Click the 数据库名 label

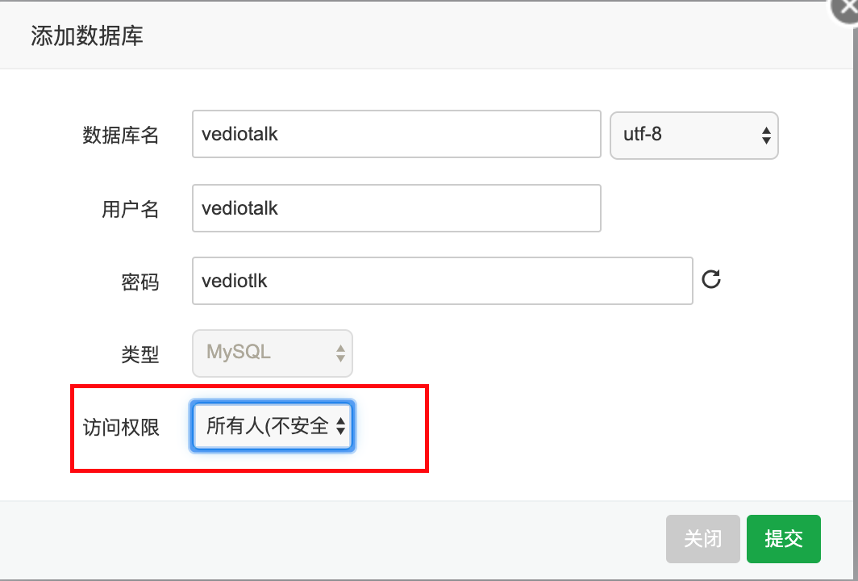click(x=120, y=135)
